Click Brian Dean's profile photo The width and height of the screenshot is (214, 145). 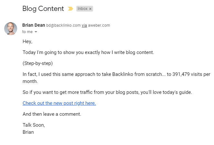(11, 29)
